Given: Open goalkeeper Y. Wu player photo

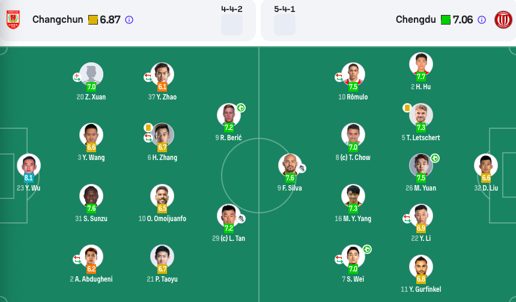Looking at the screenshot, I should [x=29, y=165].
